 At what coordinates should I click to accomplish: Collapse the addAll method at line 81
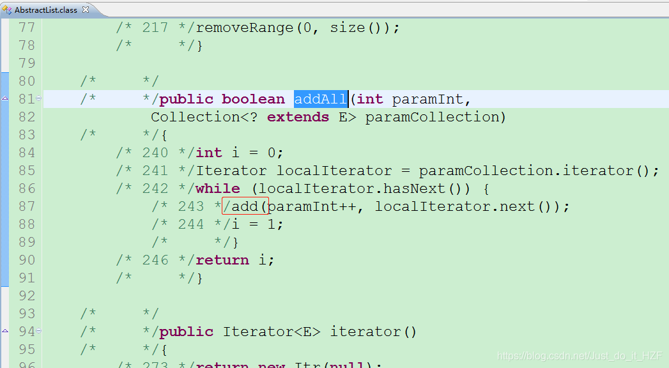[39, 98]
